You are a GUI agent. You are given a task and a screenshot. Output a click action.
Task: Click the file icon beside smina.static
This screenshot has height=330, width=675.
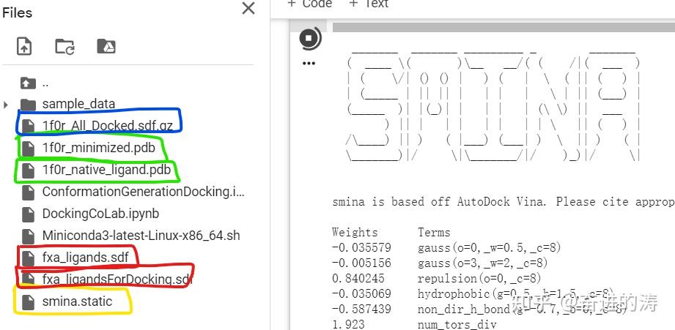pos(28,301)
